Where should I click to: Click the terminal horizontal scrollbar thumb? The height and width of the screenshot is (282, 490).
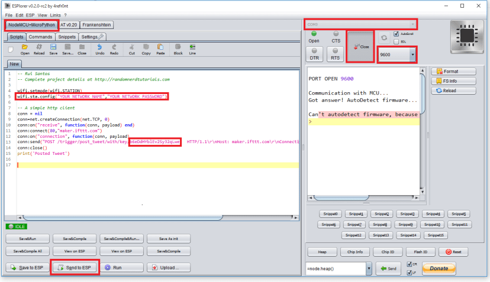(341, 197)
